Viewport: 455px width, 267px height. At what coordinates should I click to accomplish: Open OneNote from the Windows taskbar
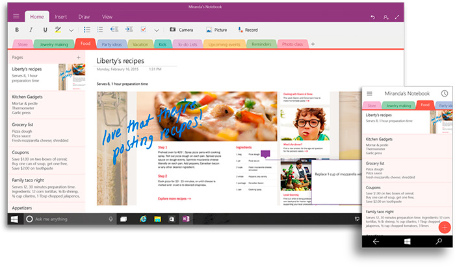click(x=187, y=219)
